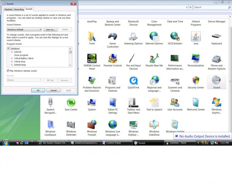
Task: Show hidden tray icons chevron
Action: (x=198, y=143)
